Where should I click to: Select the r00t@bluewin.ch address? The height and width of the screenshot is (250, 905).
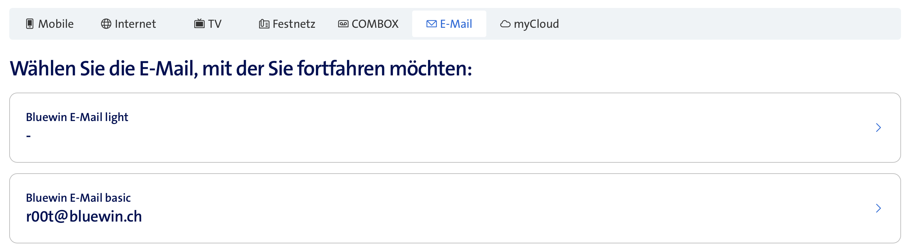click(84, 216)
